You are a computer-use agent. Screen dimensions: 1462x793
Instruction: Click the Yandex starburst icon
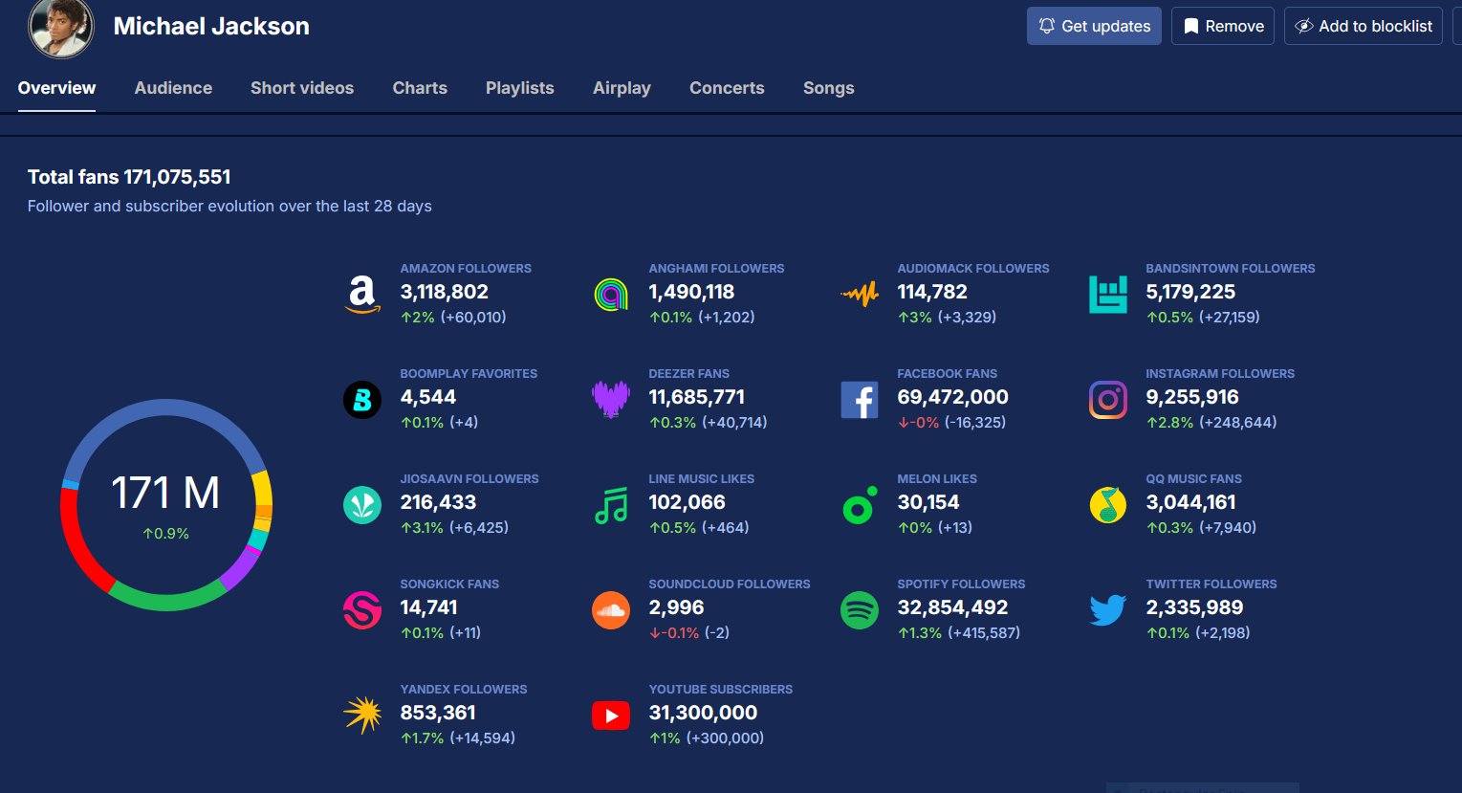point(362,716)
